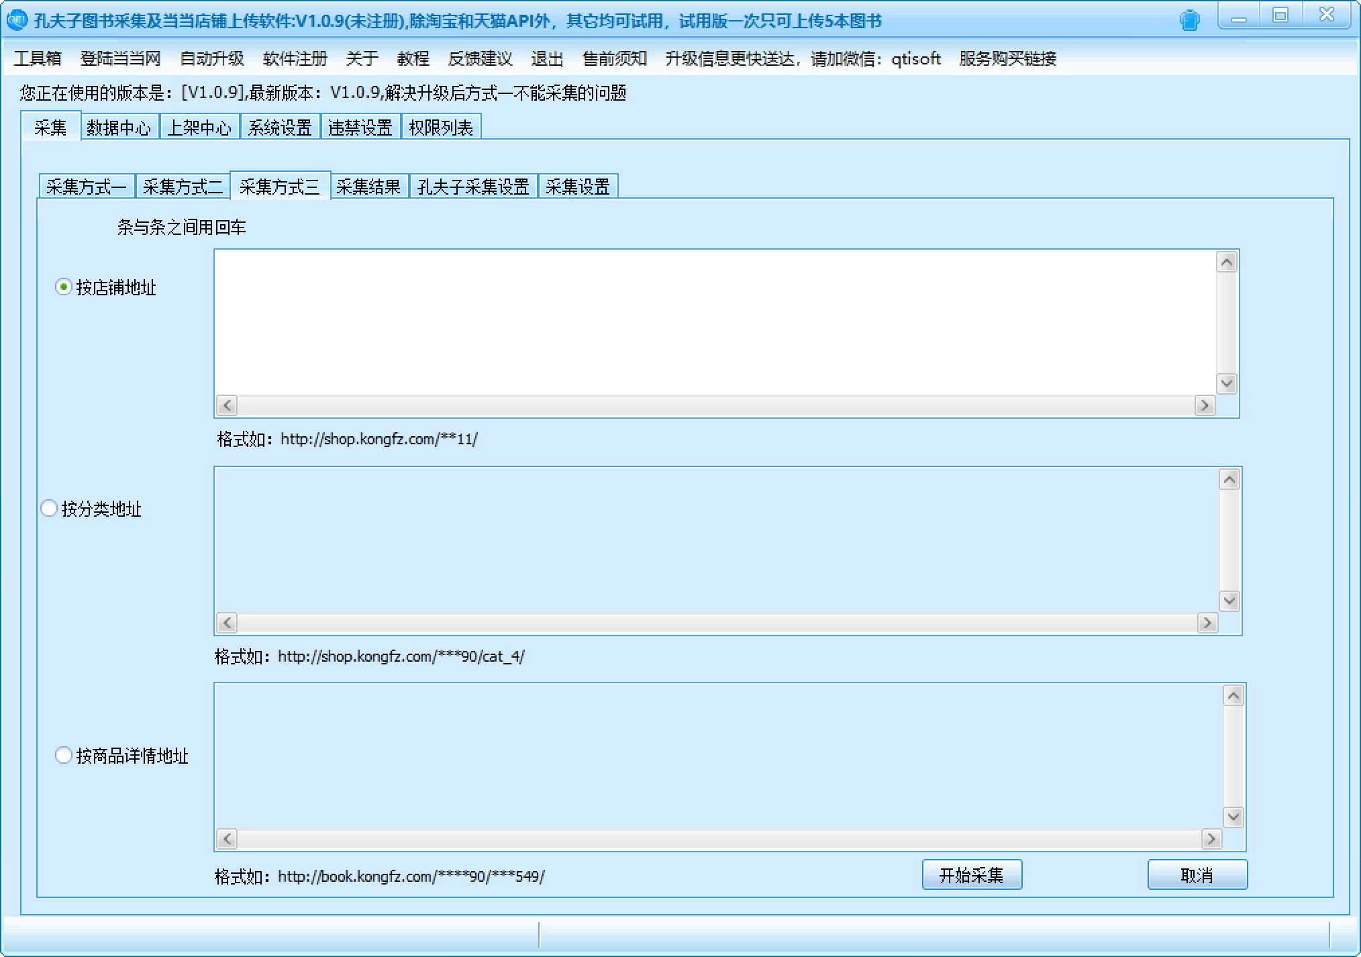This screenshot has width=1361, height=957.
Task: Click right arrow of product detail horizontal scrollbar
Action: [x=1211, y=839]
